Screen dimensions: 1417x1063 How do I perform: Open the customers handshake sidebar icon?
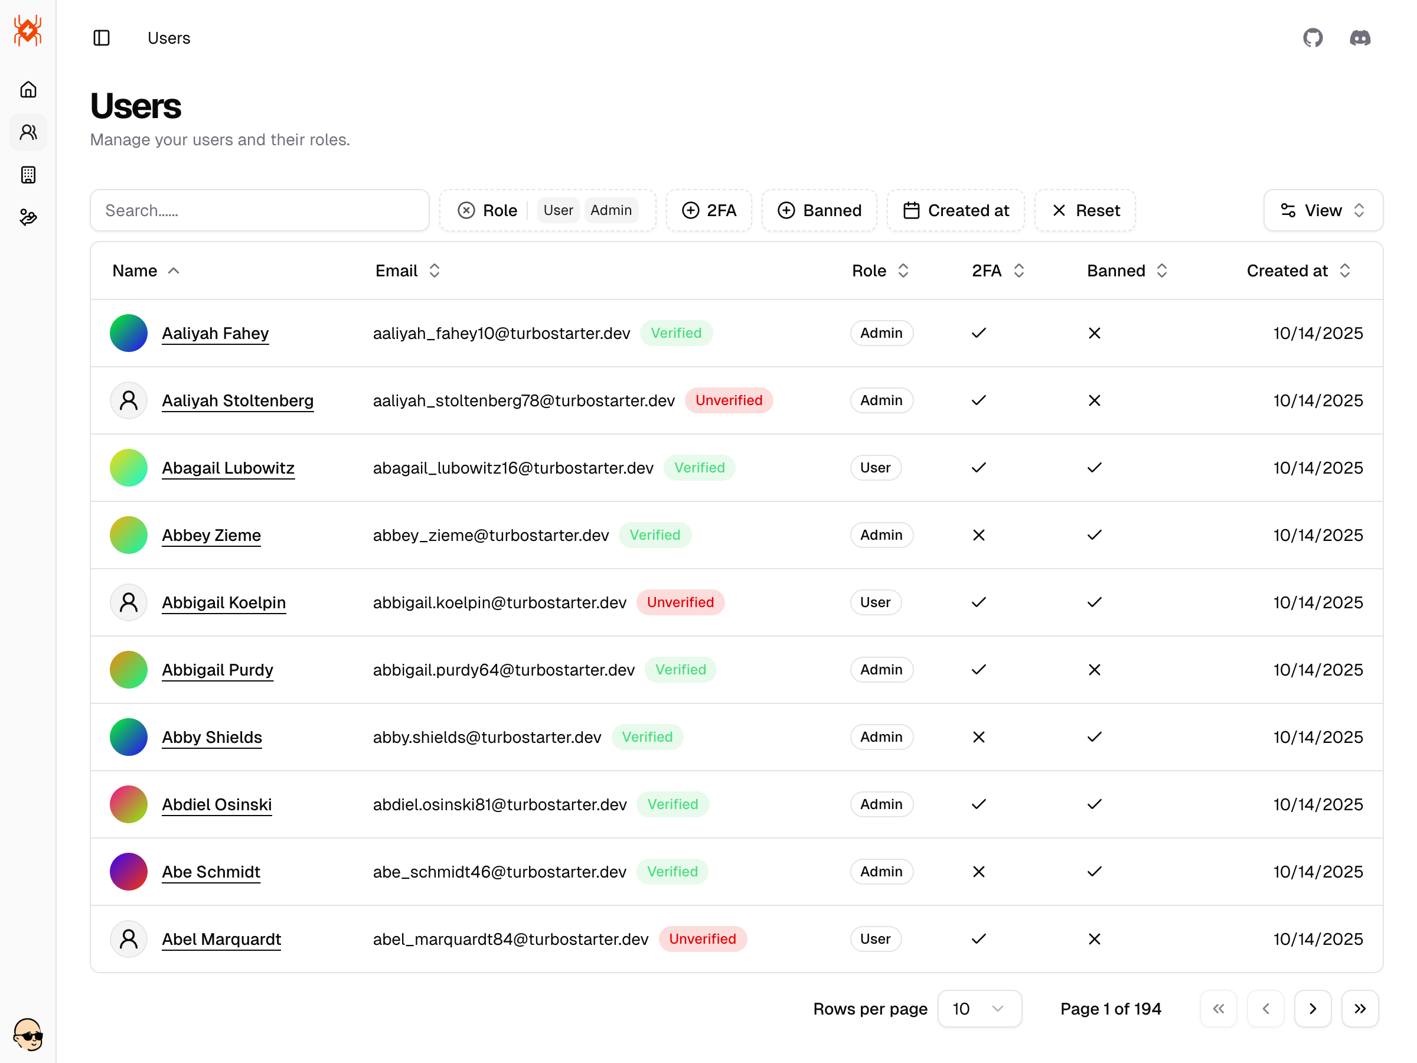click(28, 218)
